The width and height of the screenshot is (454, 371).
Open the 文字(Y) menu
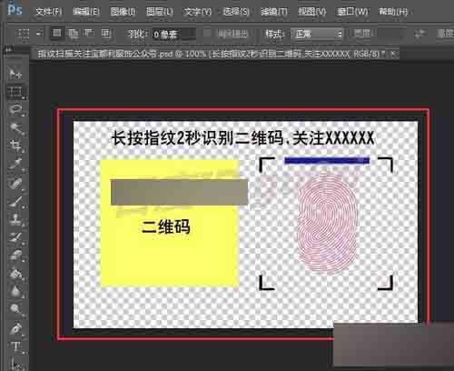click(197, 12)
